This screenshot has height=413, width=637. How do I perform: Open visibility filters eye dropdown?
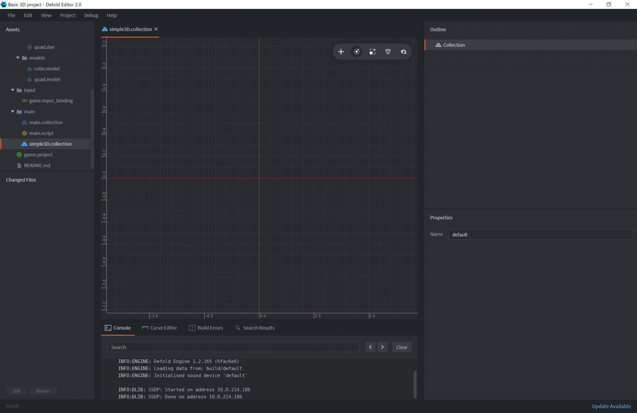403,52
